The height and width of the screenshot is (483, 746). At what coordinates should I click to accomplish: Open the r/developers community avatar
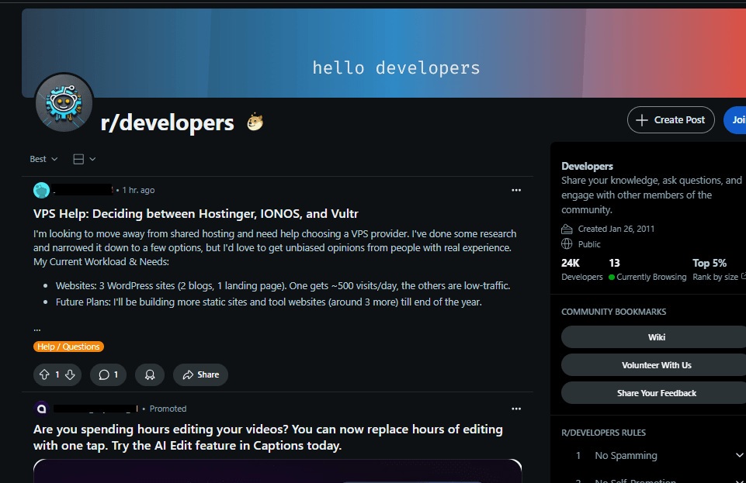pos(64,102)
